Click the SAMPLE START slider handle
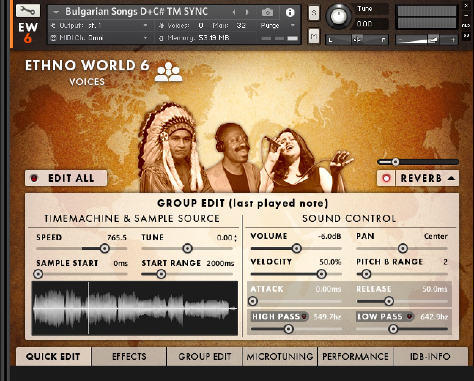 [x=38, y=274]
